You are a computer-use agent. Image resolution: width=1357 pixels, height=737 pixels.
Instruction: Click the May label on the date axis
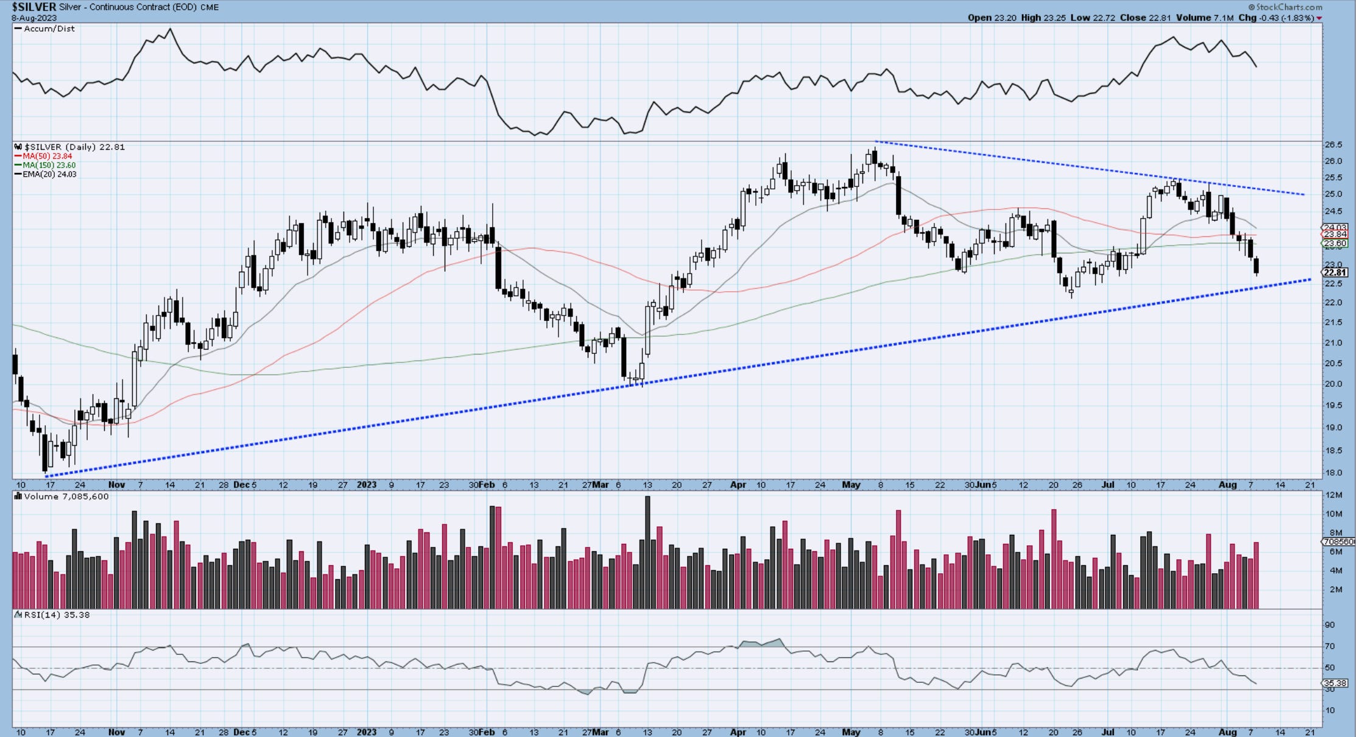click(x=851, y=485)
